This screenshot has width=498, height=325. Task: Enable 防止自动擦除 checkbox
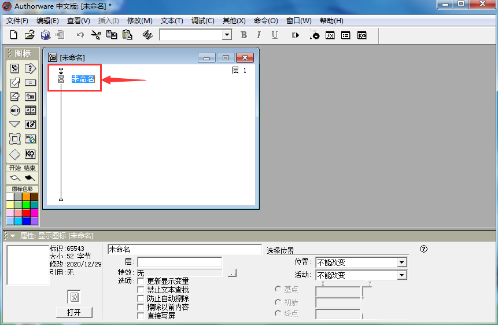point(141,298)
